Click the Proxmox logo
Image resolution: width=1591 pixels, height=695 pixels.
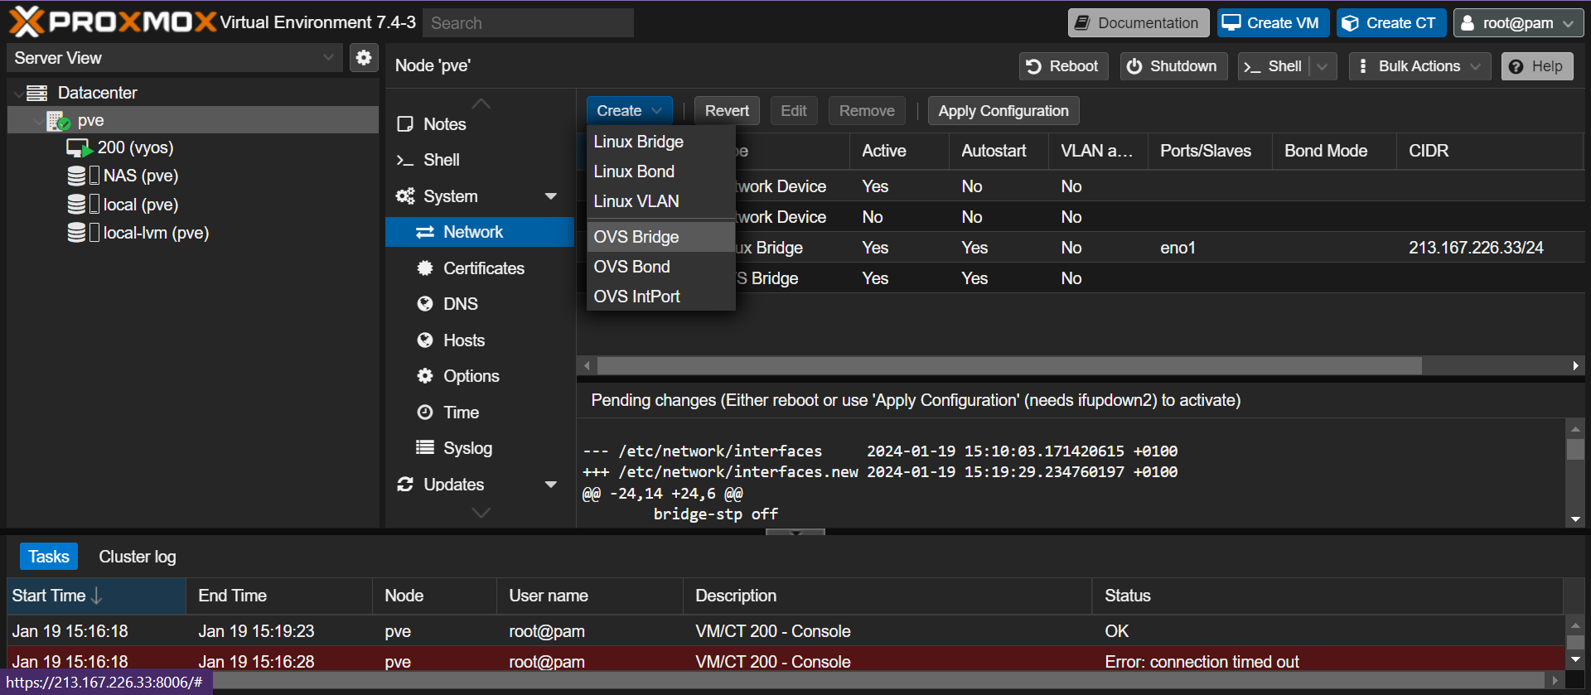click(x=113, y=22)
